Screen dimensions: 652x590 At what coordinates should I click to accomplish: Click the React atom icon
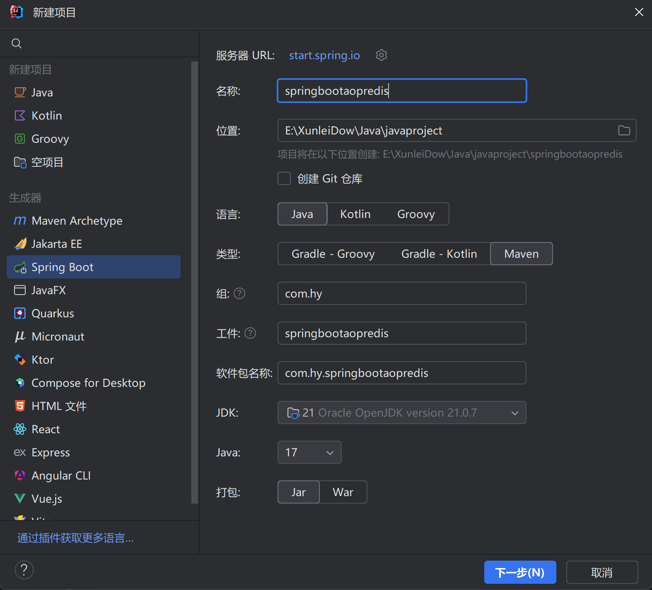tap(20, 429)
